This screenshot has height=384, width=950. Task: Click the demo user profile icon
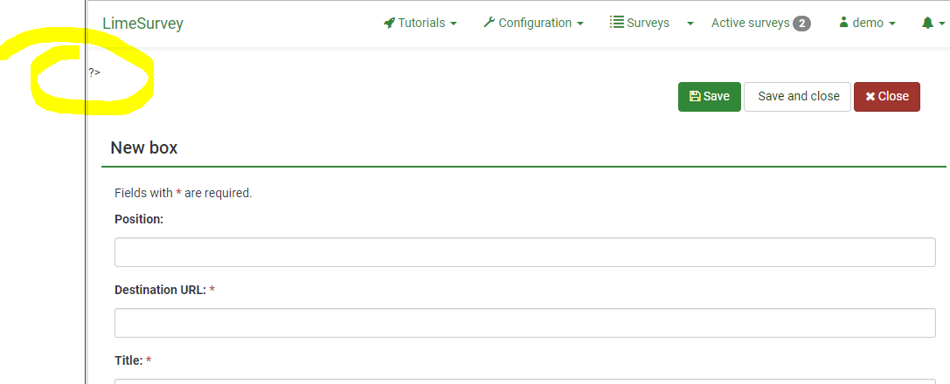tap(843, 24)
